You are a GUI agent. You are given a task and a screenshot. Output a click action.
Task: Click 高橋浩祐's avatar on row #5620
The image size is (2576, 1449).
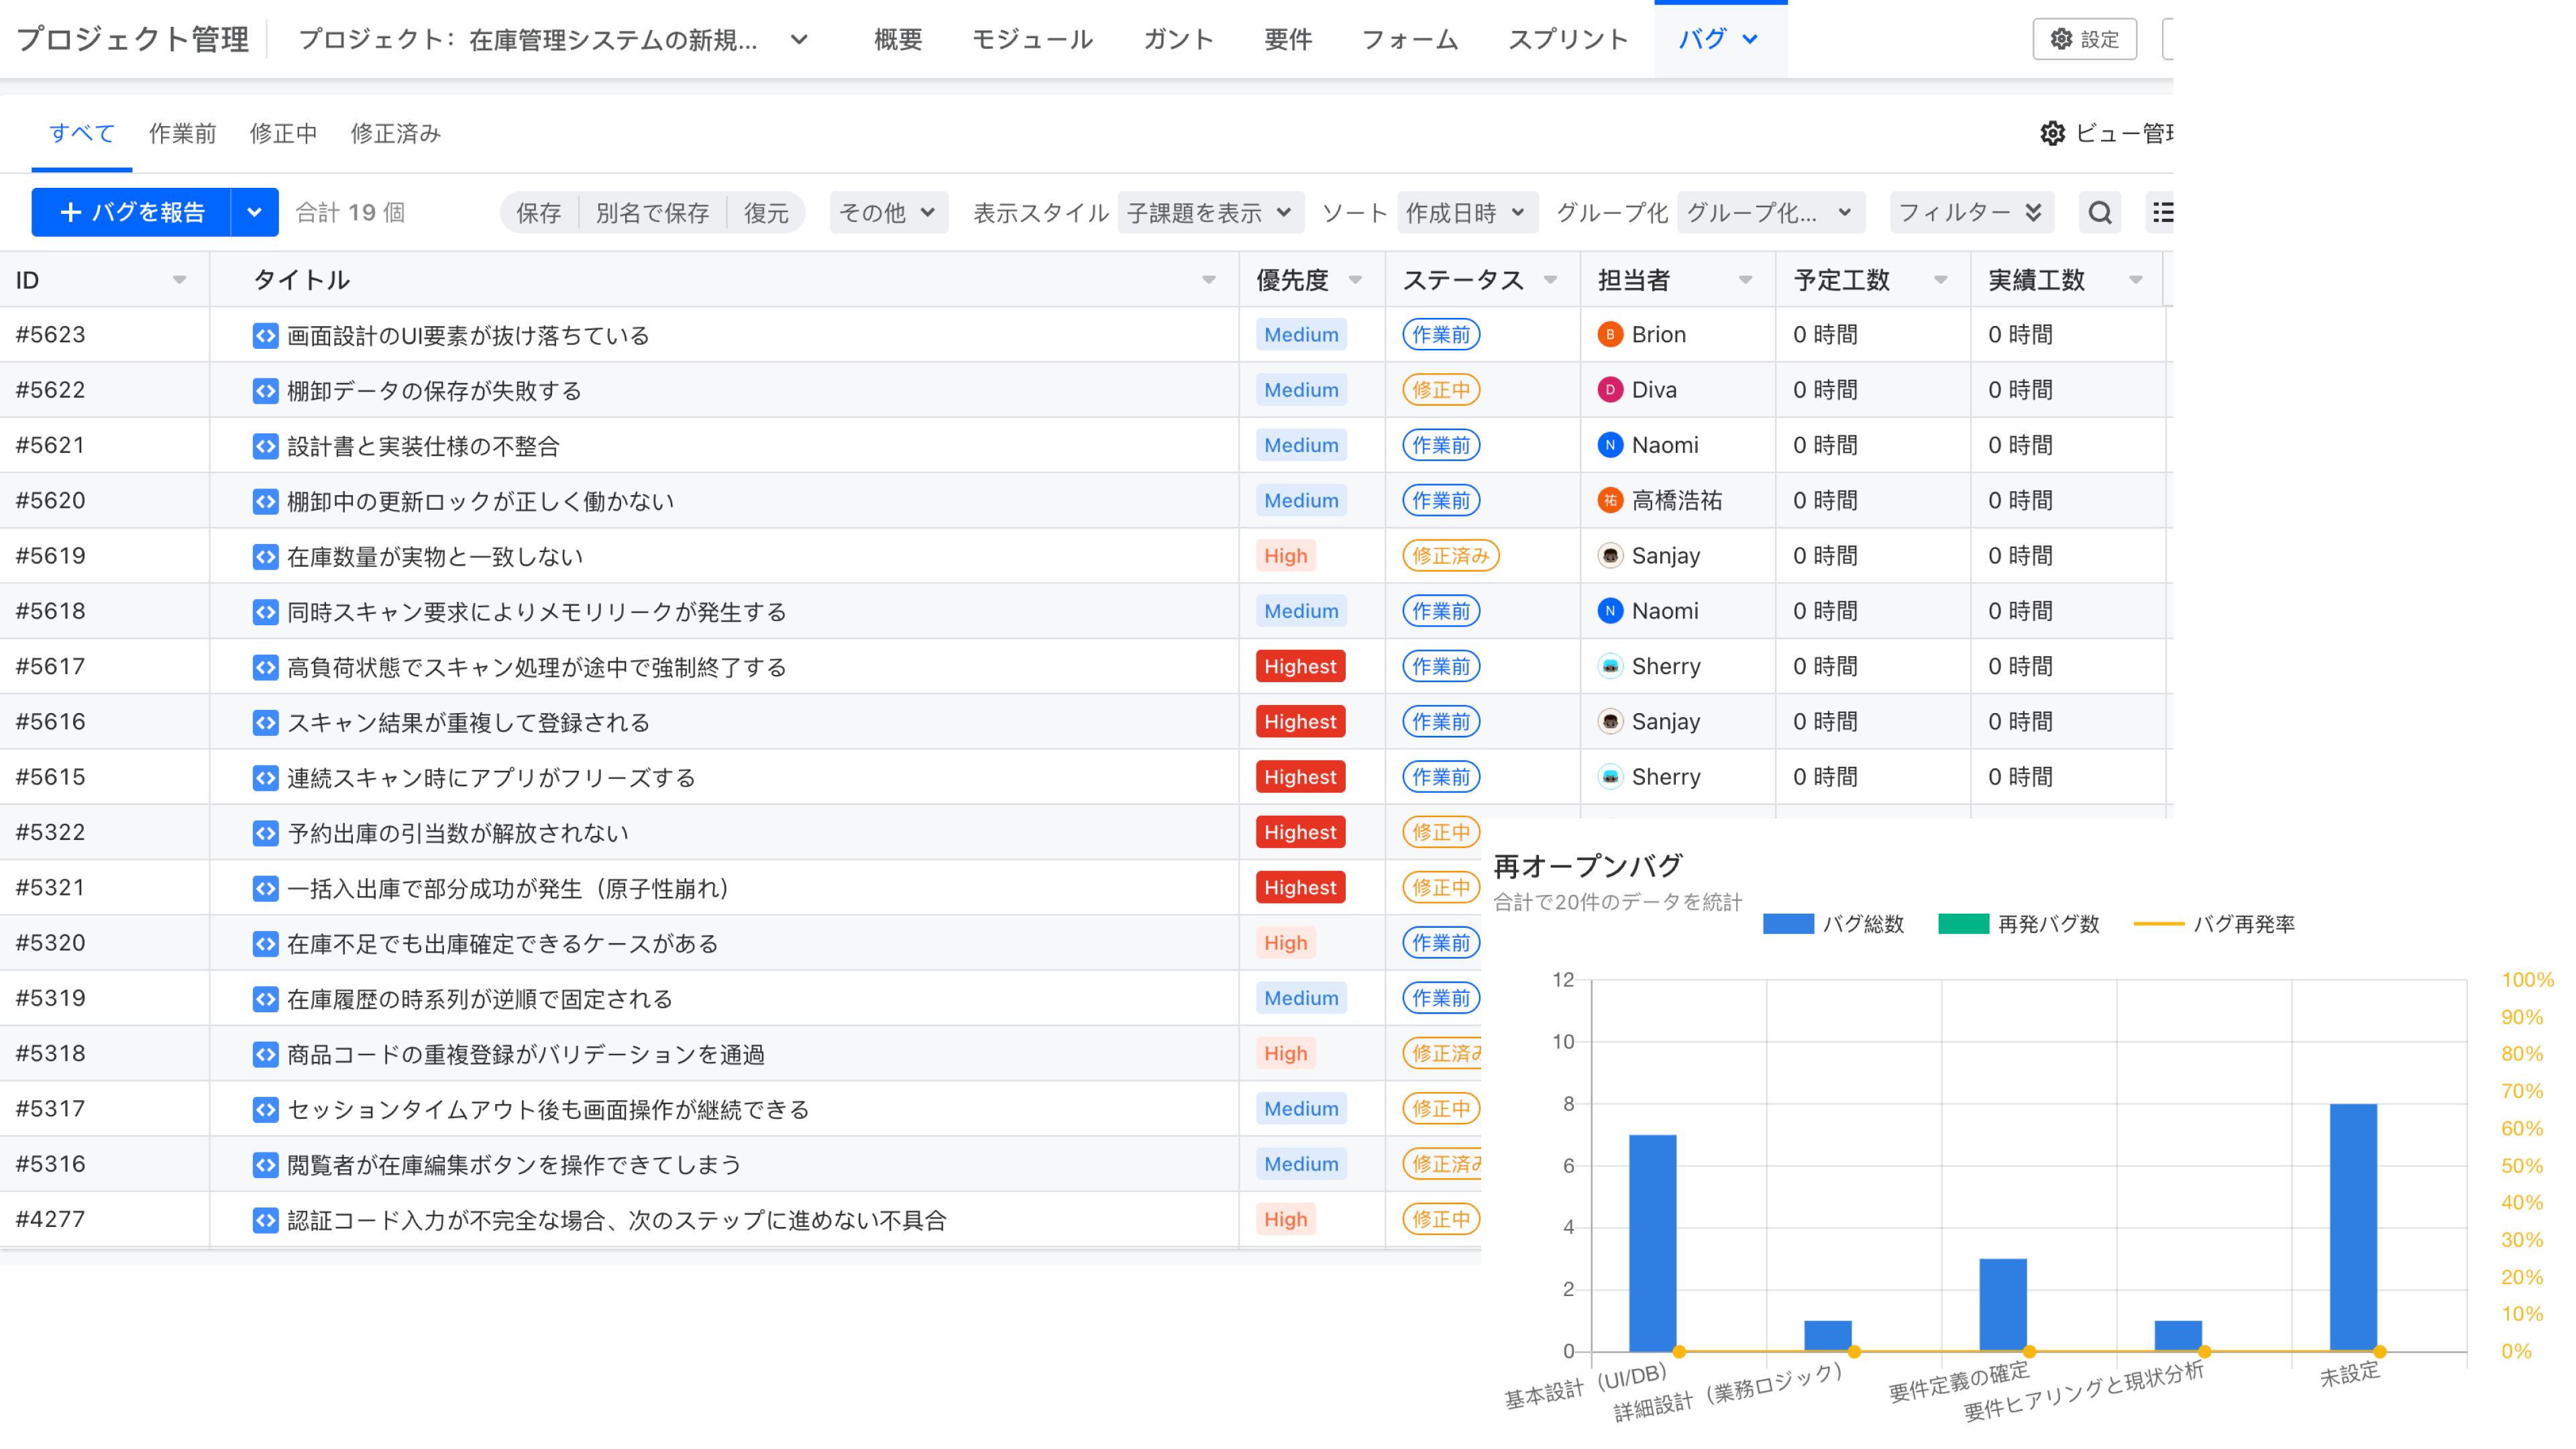coord(1609,500)
